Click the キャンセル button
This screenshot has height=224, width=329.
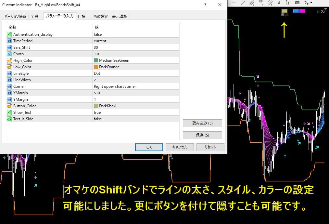coord(180,147)
